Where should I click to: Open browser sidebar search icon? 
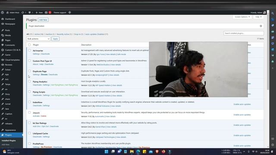[273, 13]
